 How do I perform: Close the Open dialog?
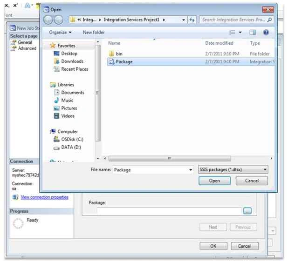(268, 9)
